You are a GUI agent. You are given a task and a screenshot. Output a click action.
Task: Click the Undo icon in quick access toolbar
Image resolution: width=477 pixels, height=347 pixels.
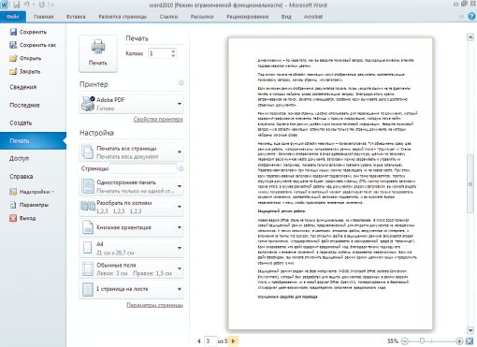pos(27,5)
